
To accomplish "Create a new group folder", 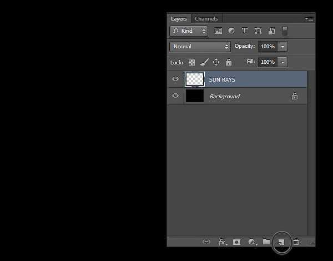I will (x=266, y=242).
